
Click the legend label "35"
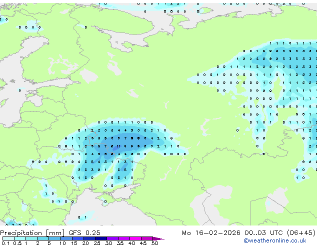point(120,243)
